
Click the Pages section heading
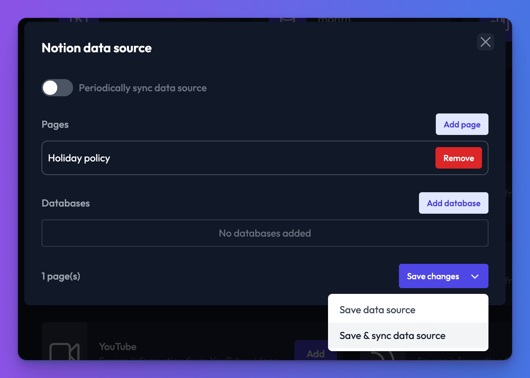pos(55,125)
